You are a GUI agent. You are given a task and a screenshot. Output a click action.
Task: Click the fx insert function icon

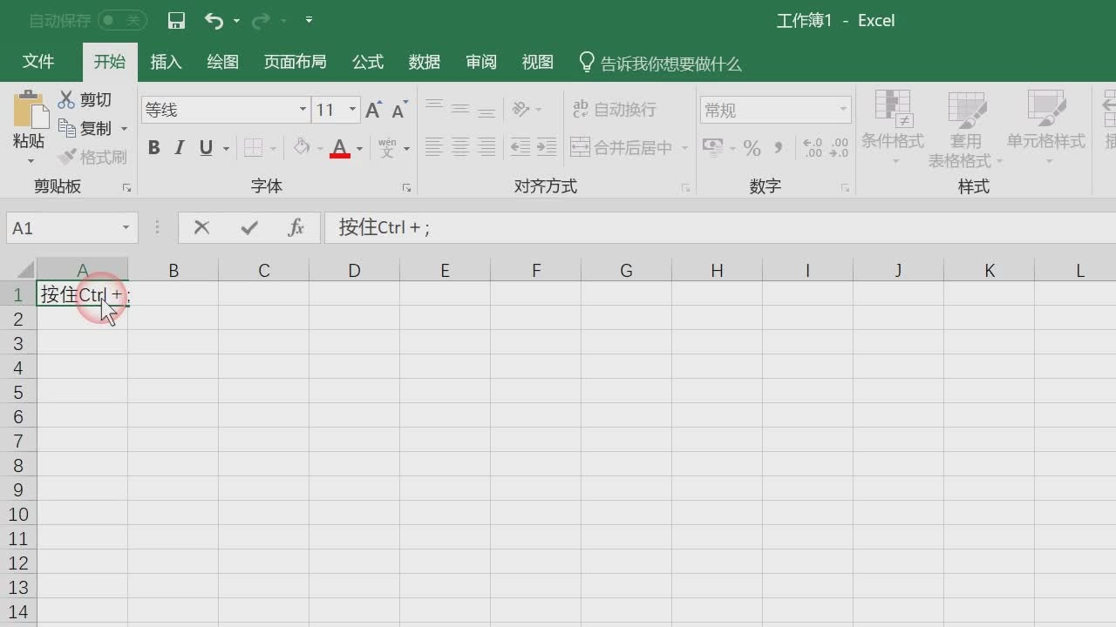coord(296,228)
